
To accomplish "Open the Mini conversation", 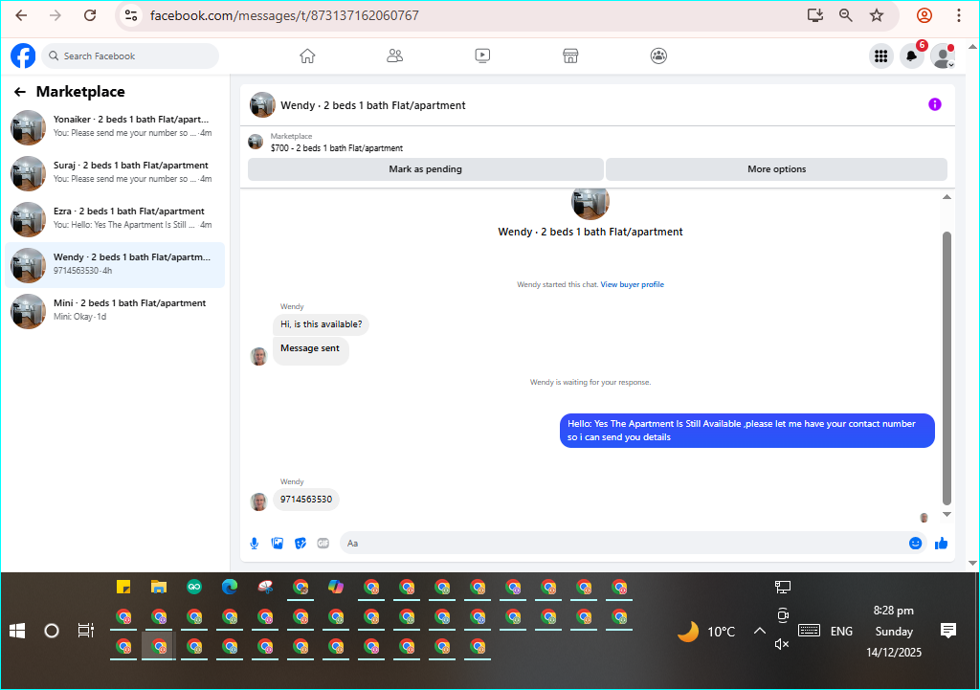I will coord(115,311).
